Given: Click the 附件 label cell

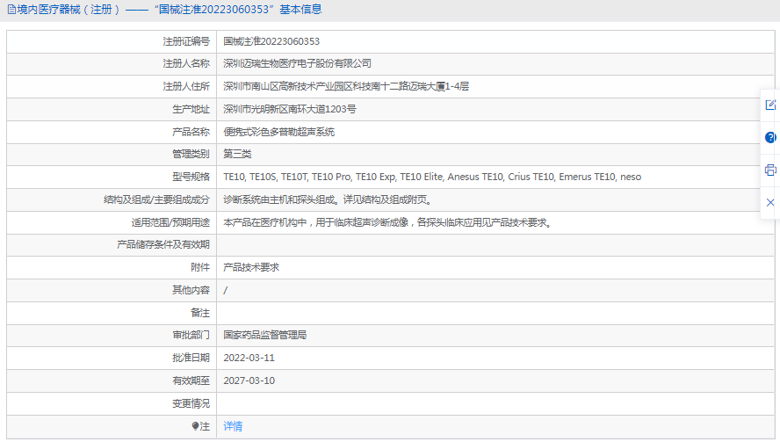Looking at the screenshot, I should click(x=112, y=267).
